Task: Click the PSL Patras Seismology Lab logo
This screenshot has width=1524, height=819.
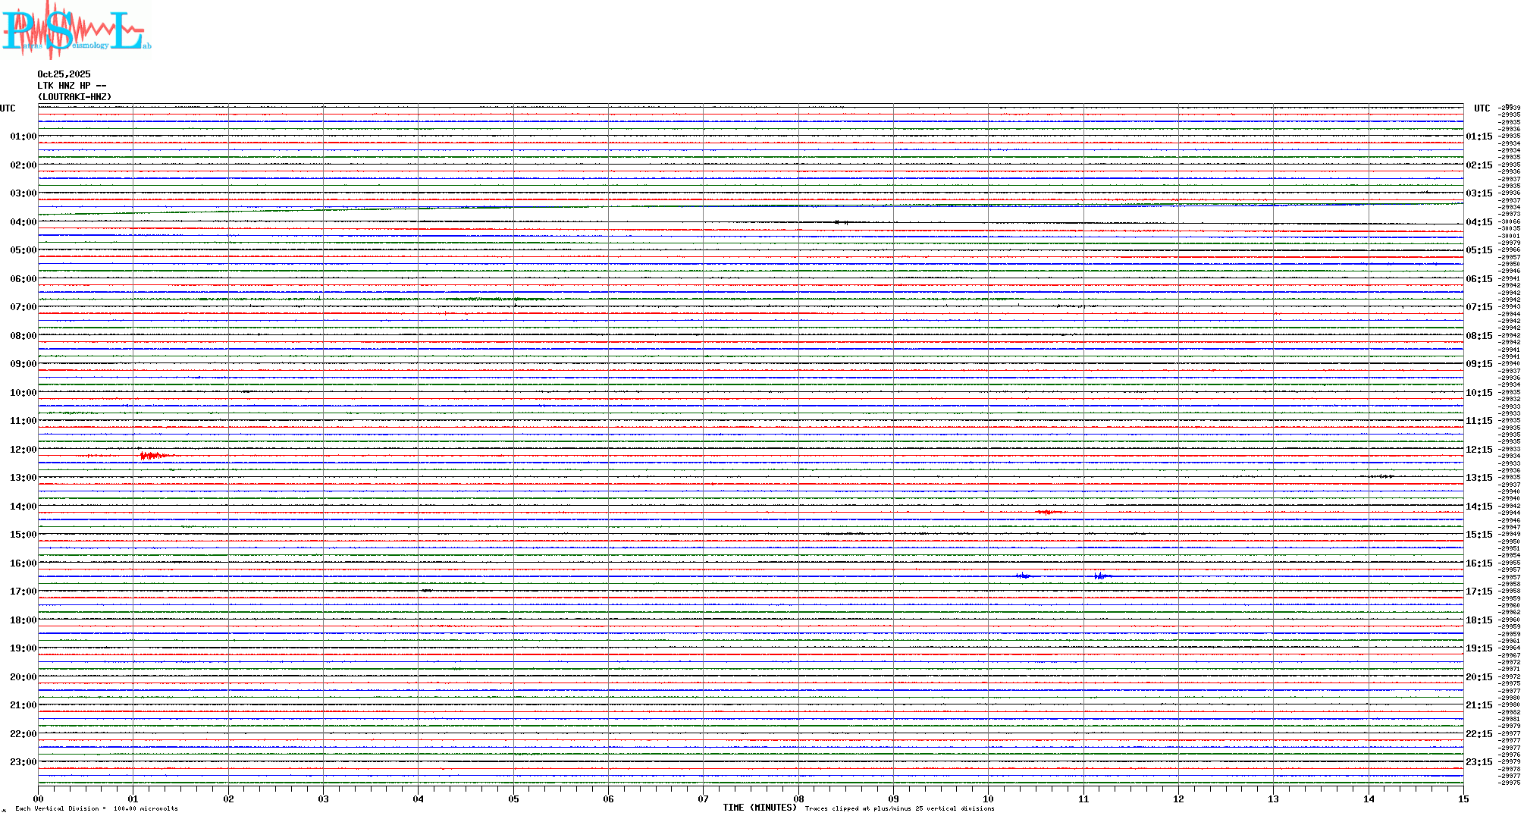Action: pyautogui.click(x=76, y=29)
